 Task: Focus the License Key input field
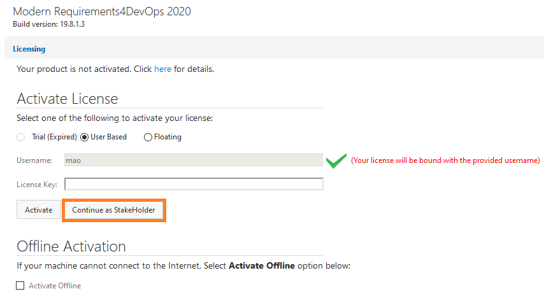point(194,184)
